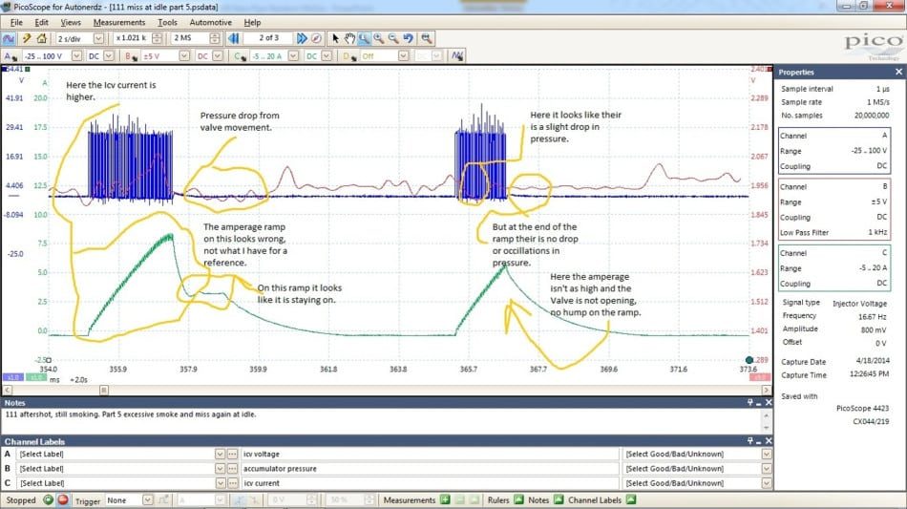Open the buffer navigator compass icon

coord(316,38)
